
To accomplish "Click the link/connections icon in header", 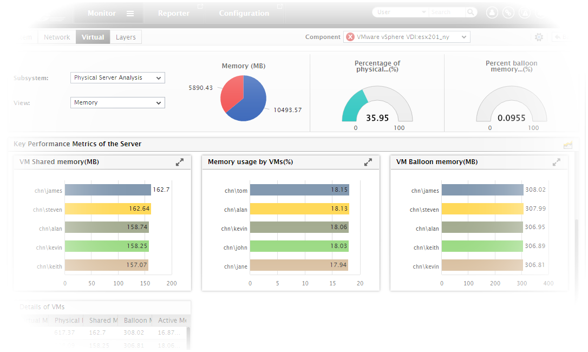I will [508, 12].
